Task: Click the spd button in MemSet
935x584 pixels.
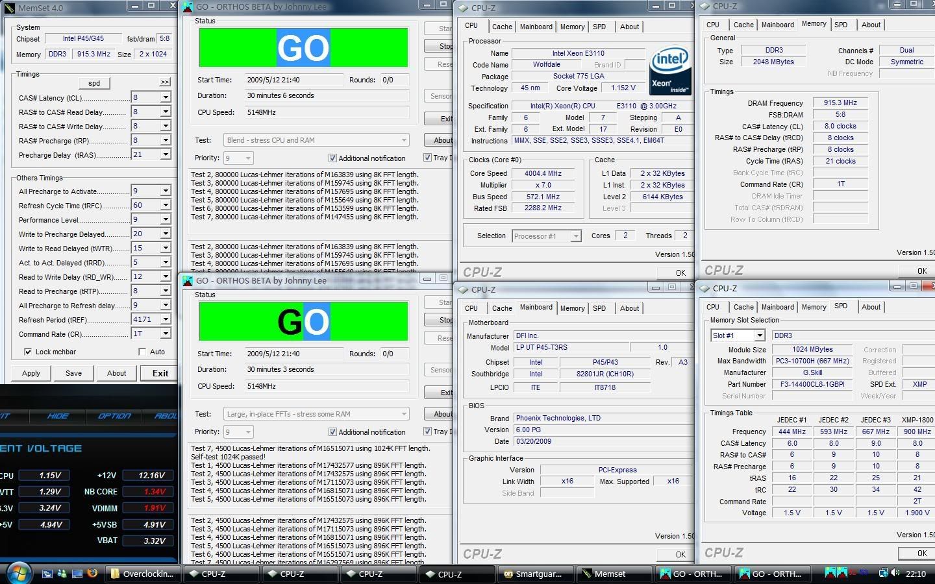Action: pyautogui.click(x=94, y=83)
